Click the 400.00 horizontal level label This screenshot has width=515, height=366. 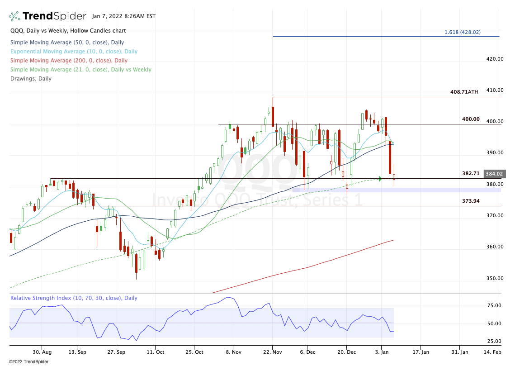[x=471, y=119]
